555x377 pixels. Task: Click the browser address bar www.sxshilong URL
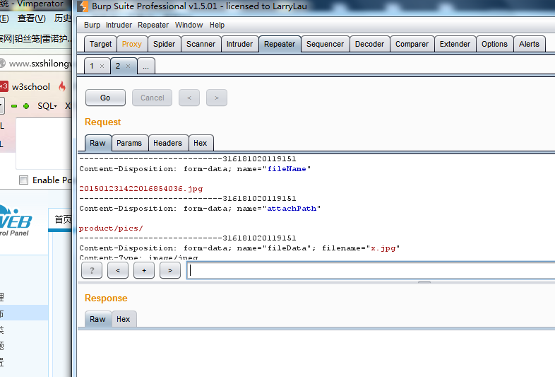[40, 64]
